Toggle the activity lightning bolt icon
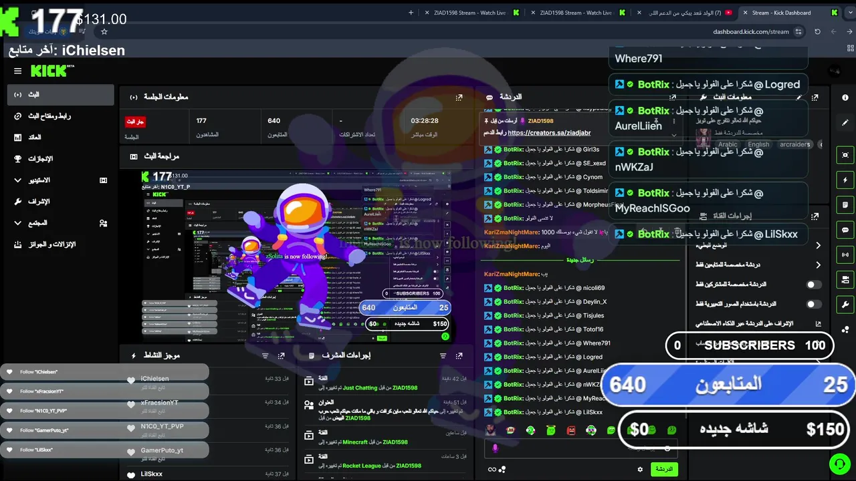856x481 pixels. click(845, 180)
